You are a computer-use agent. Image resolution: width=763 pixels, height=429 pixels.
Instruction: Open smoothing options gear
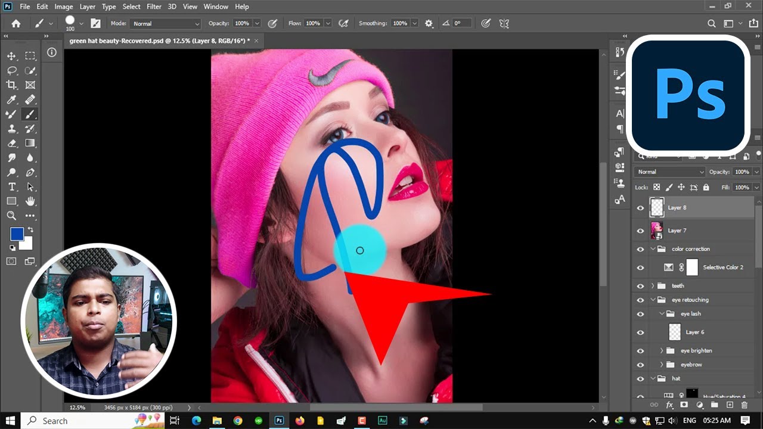[x=429, y=23]
